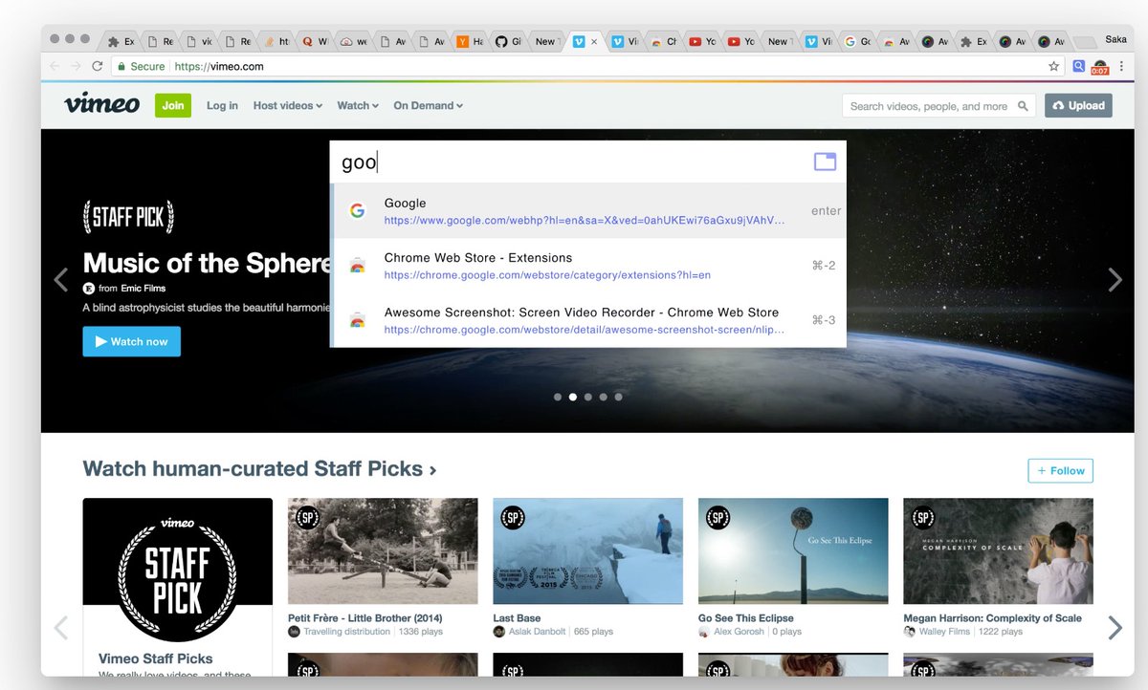Viewport: 1148px width, 690px height.
Task: Open Alex Gorosh uploader link
Action: [x=740, y=632]
